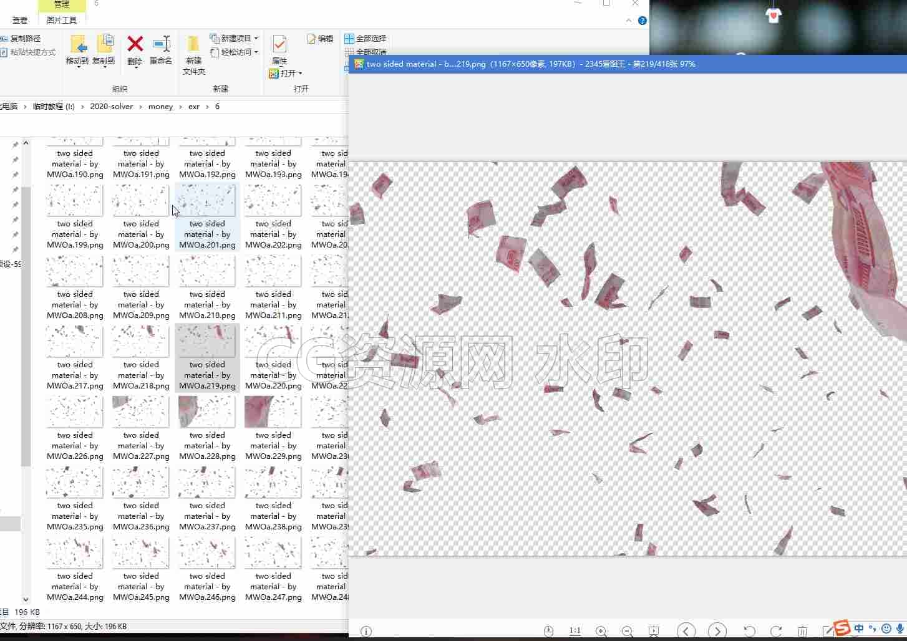The image size is (907, 641).
Task: Click 全部选择 in the ribbon
Action: (366, 38)
